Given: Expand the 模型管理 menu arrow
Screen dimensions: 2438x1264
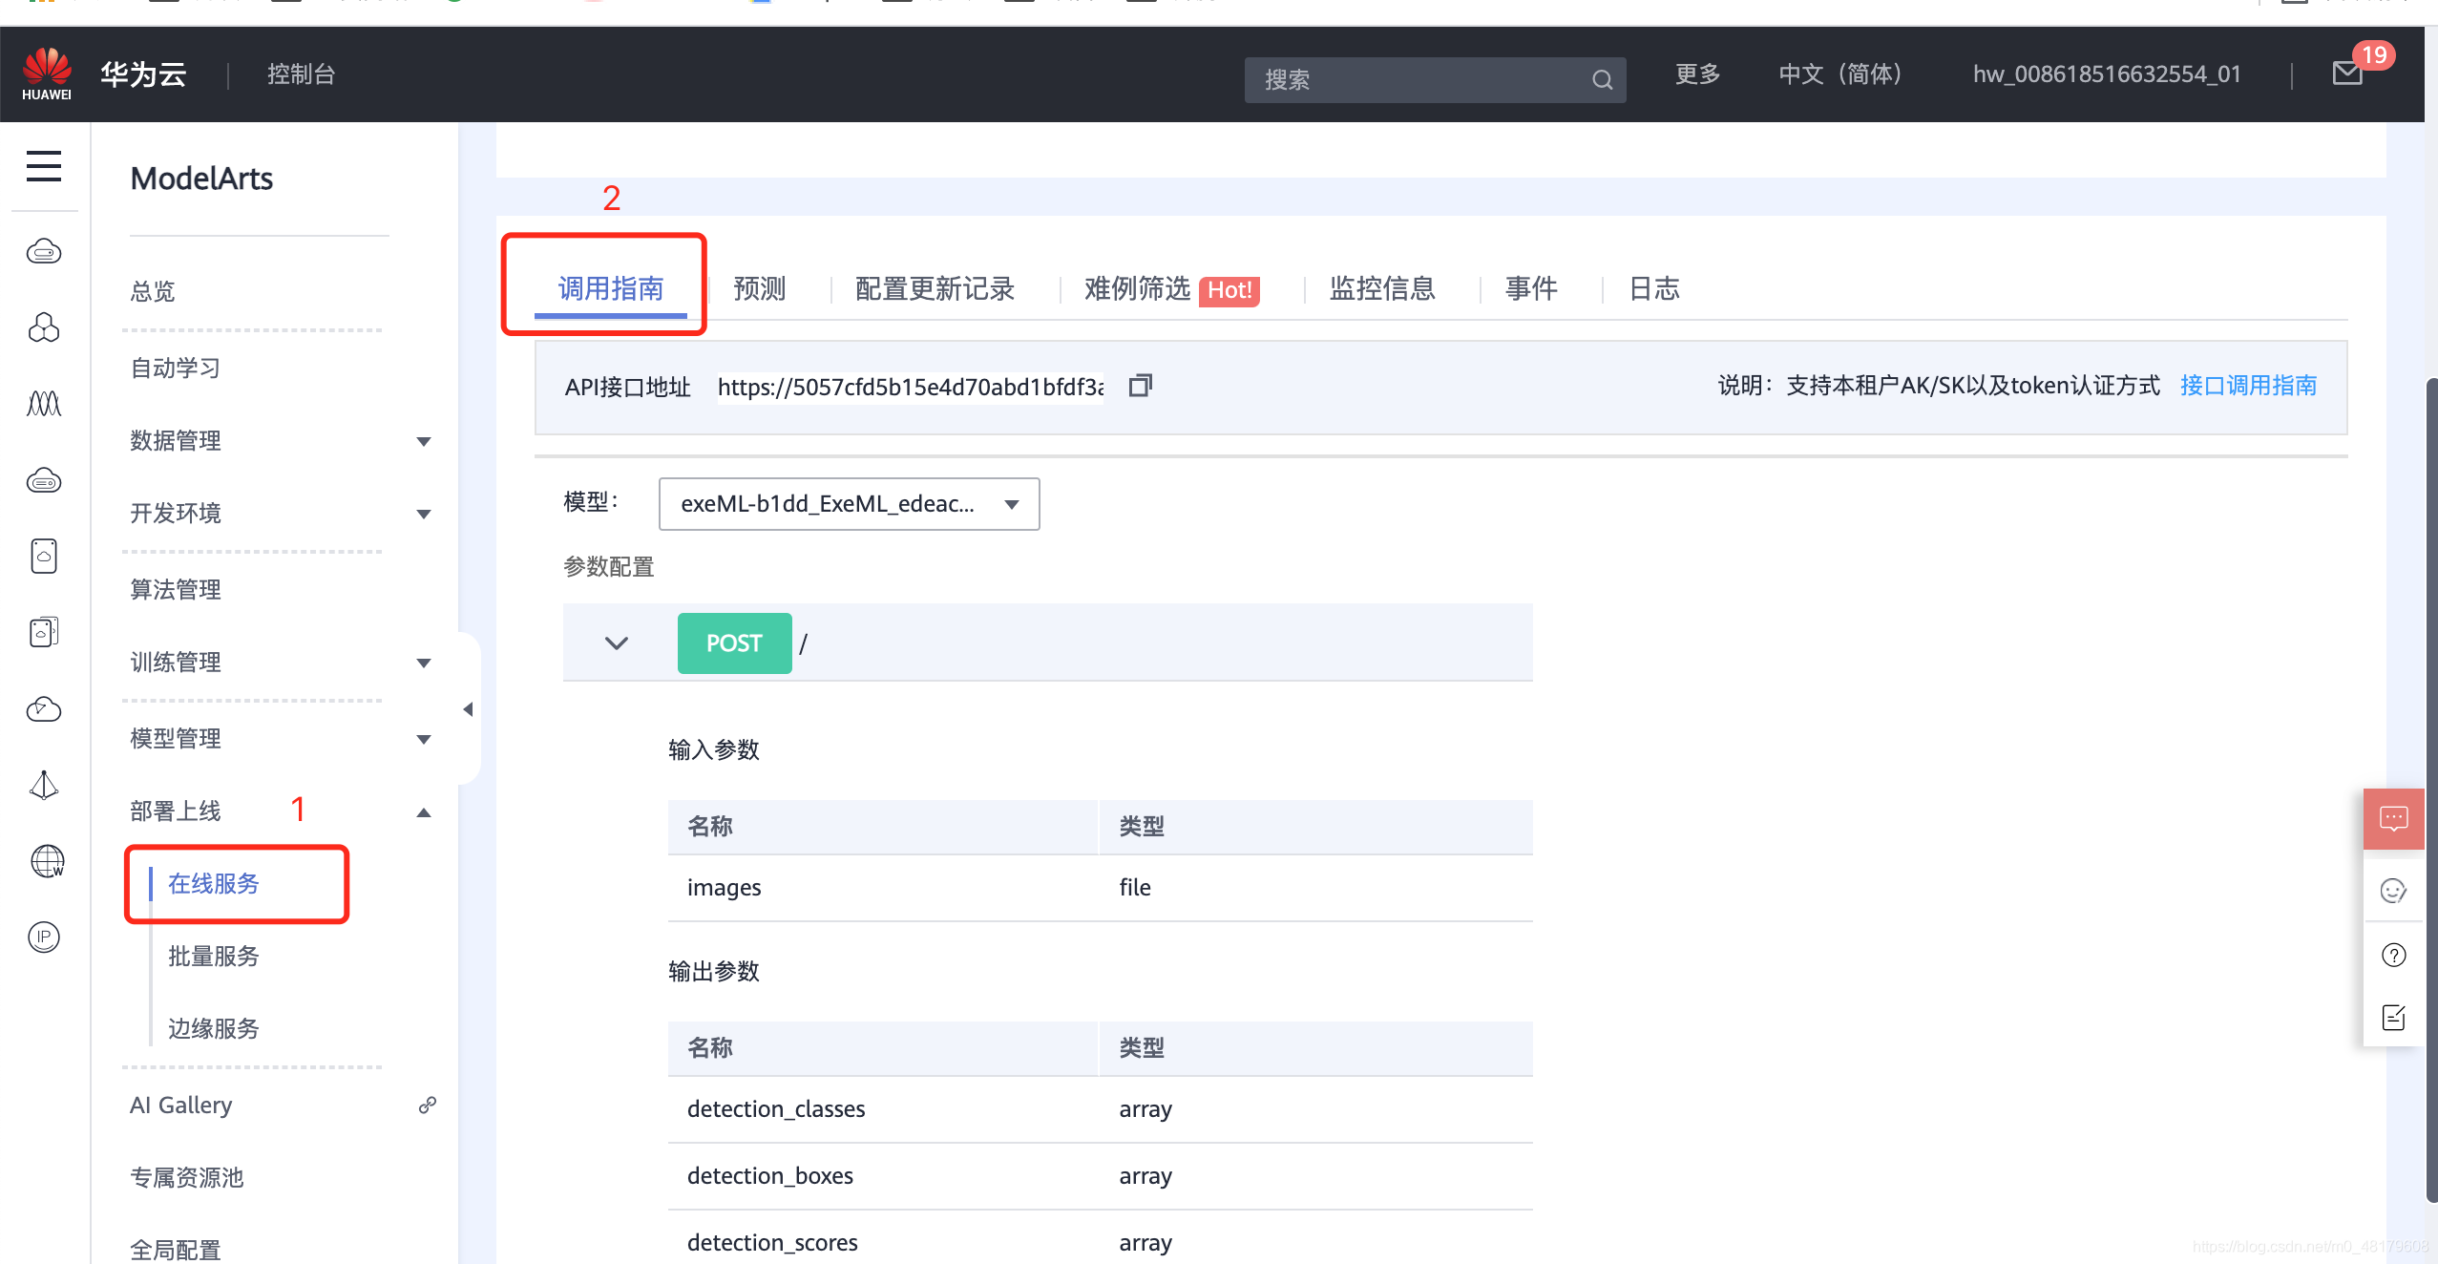Looking at the screenshot, I should pyautogui.click(x=424, y=739).
